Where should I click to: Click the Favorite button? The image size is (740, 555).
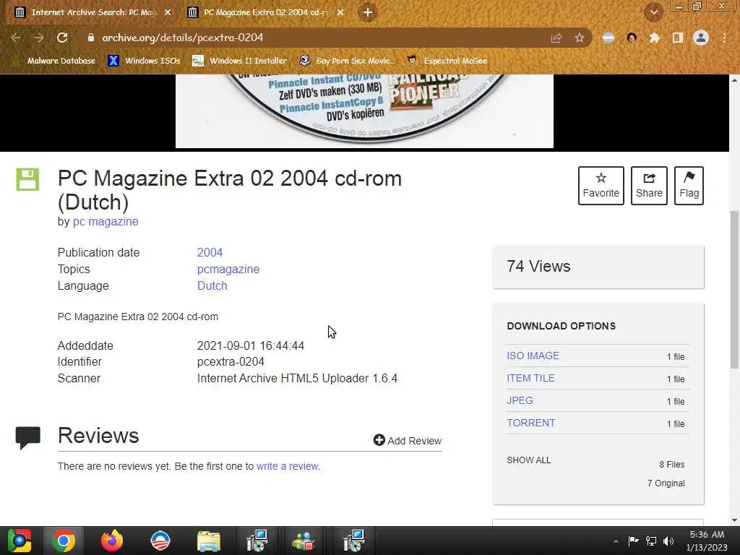click(x=601, y=186)
